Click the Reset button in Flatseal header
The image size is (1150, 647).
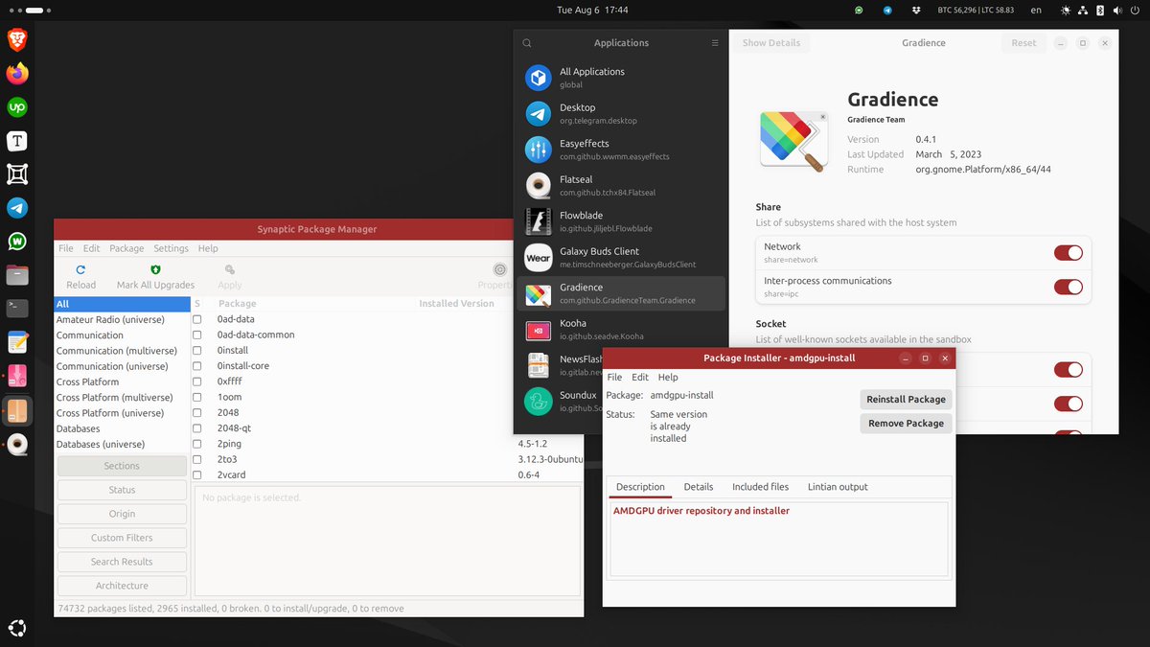point(1023,43)
